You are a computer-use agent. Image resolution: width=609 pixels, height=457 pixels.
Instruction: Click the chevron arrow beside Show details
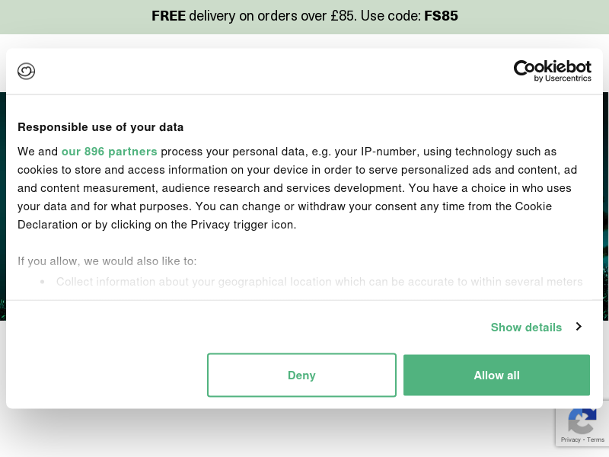579,327
